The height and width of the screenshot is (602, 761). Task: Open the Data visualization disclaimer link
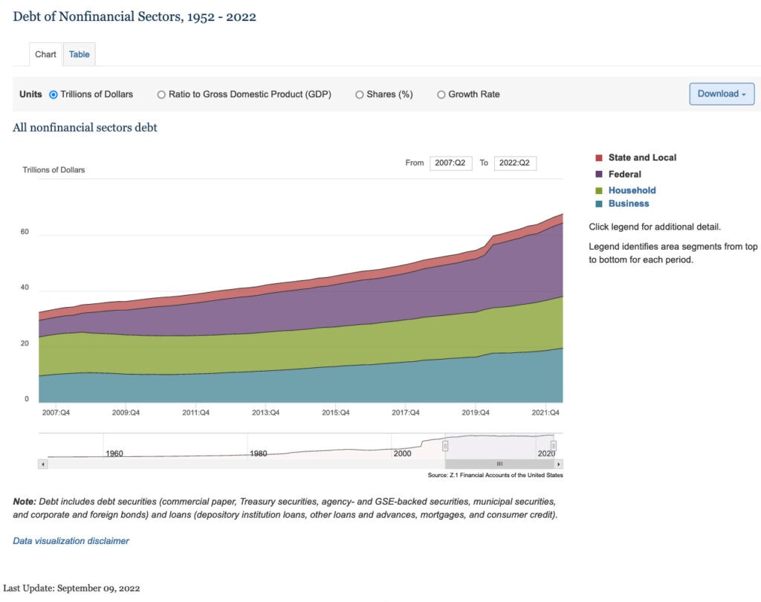(71, 541)
